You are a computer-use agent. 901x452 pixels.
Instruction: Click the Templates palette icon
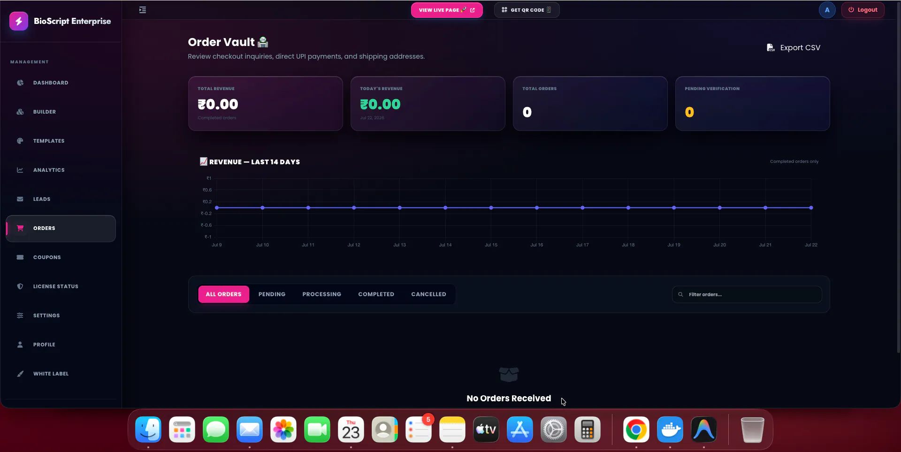[20, 141]
